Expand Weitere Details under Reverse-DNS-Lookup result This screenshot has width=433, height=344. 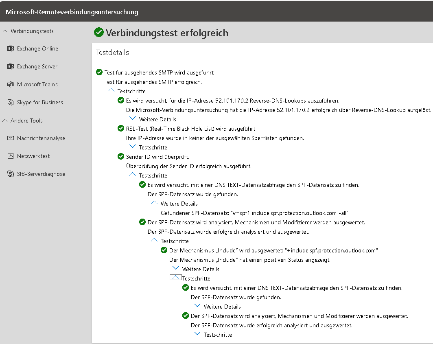[133, 118]
